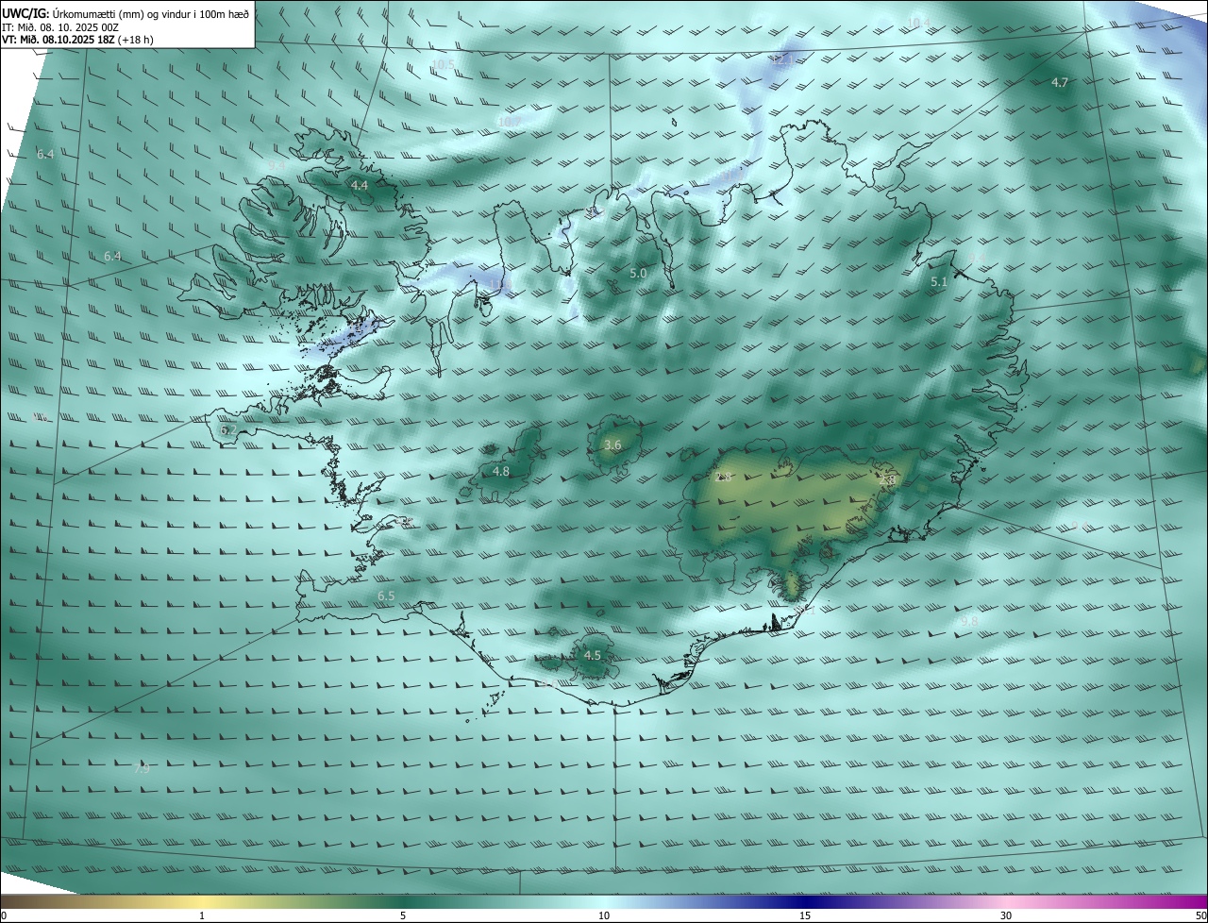Click the 6.2 value on the map
1208x923 pixels.
click(228, 430)
